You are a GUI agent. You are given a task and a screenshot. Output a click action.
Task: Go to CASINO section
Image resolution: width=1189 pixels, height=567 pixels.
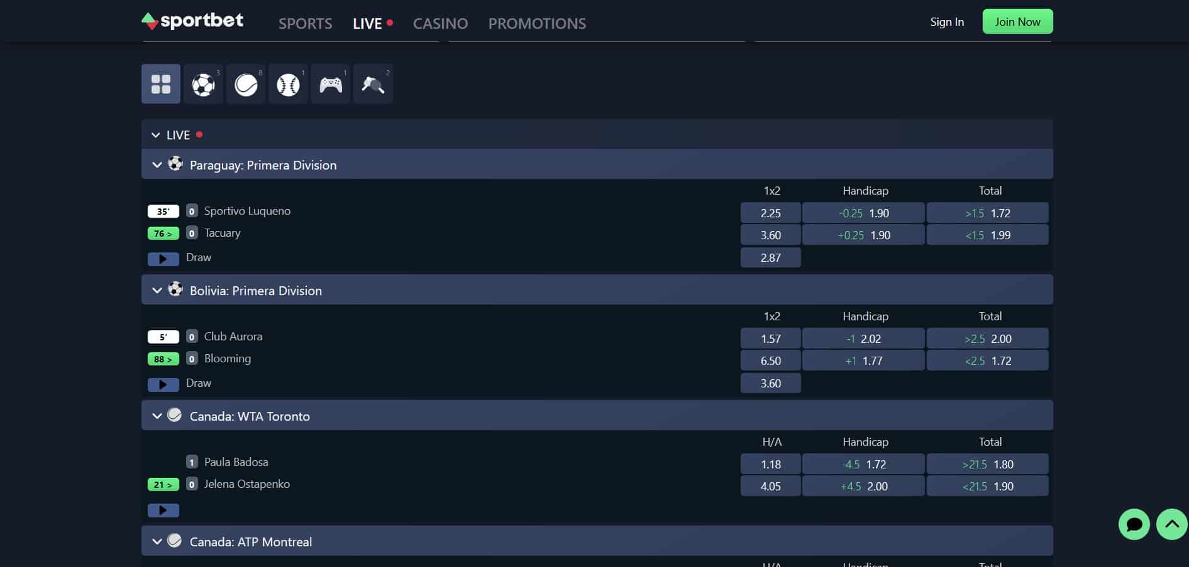[440, 24]
